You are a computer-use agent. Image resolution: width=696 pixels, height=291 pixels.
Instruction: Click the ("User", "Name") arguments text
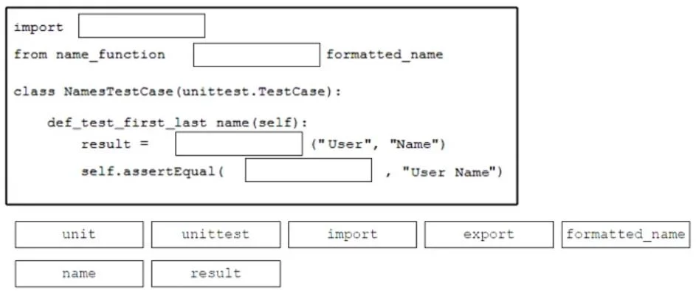click(378, 144)
